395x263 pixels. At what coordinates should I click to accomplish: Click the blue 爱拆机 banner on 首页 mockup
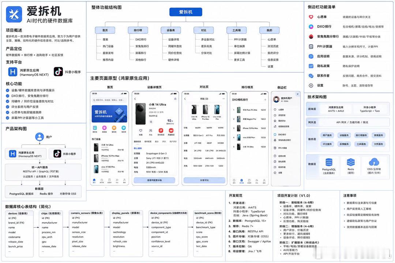(109, 114)
